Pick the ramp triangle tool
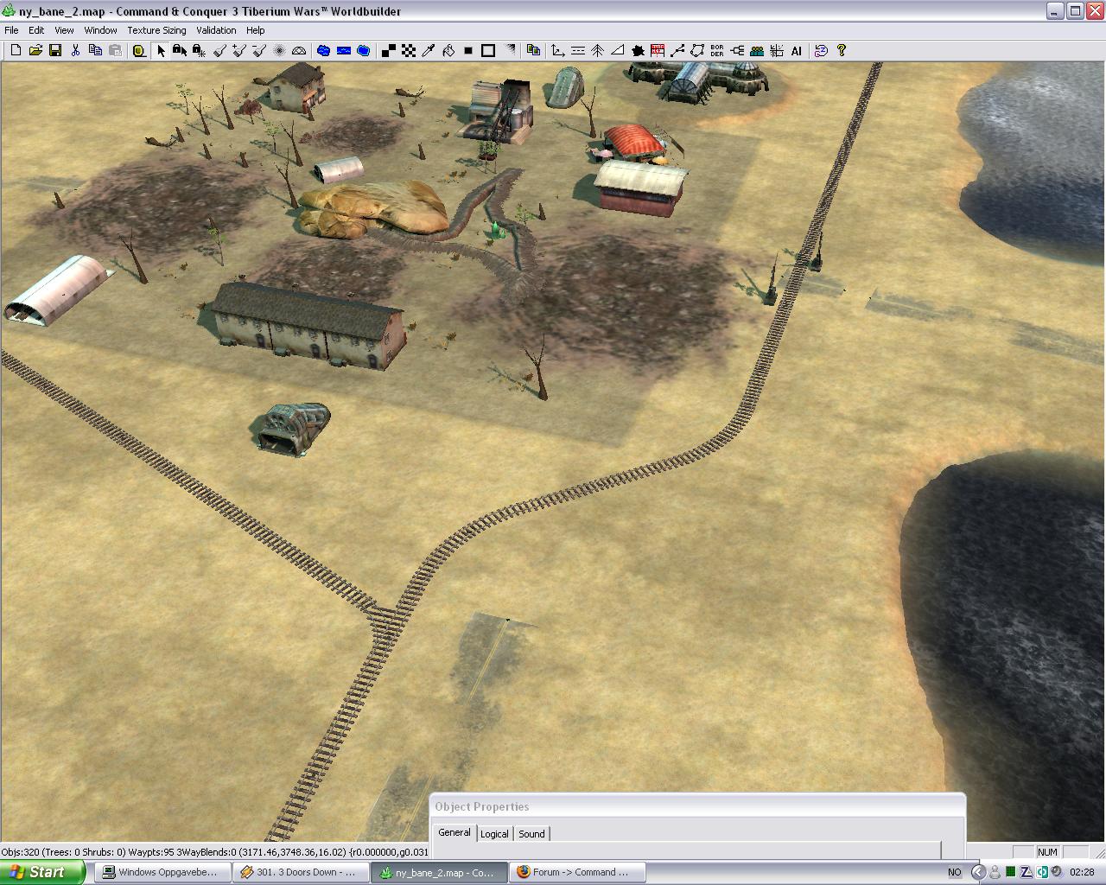 (617, 51)
